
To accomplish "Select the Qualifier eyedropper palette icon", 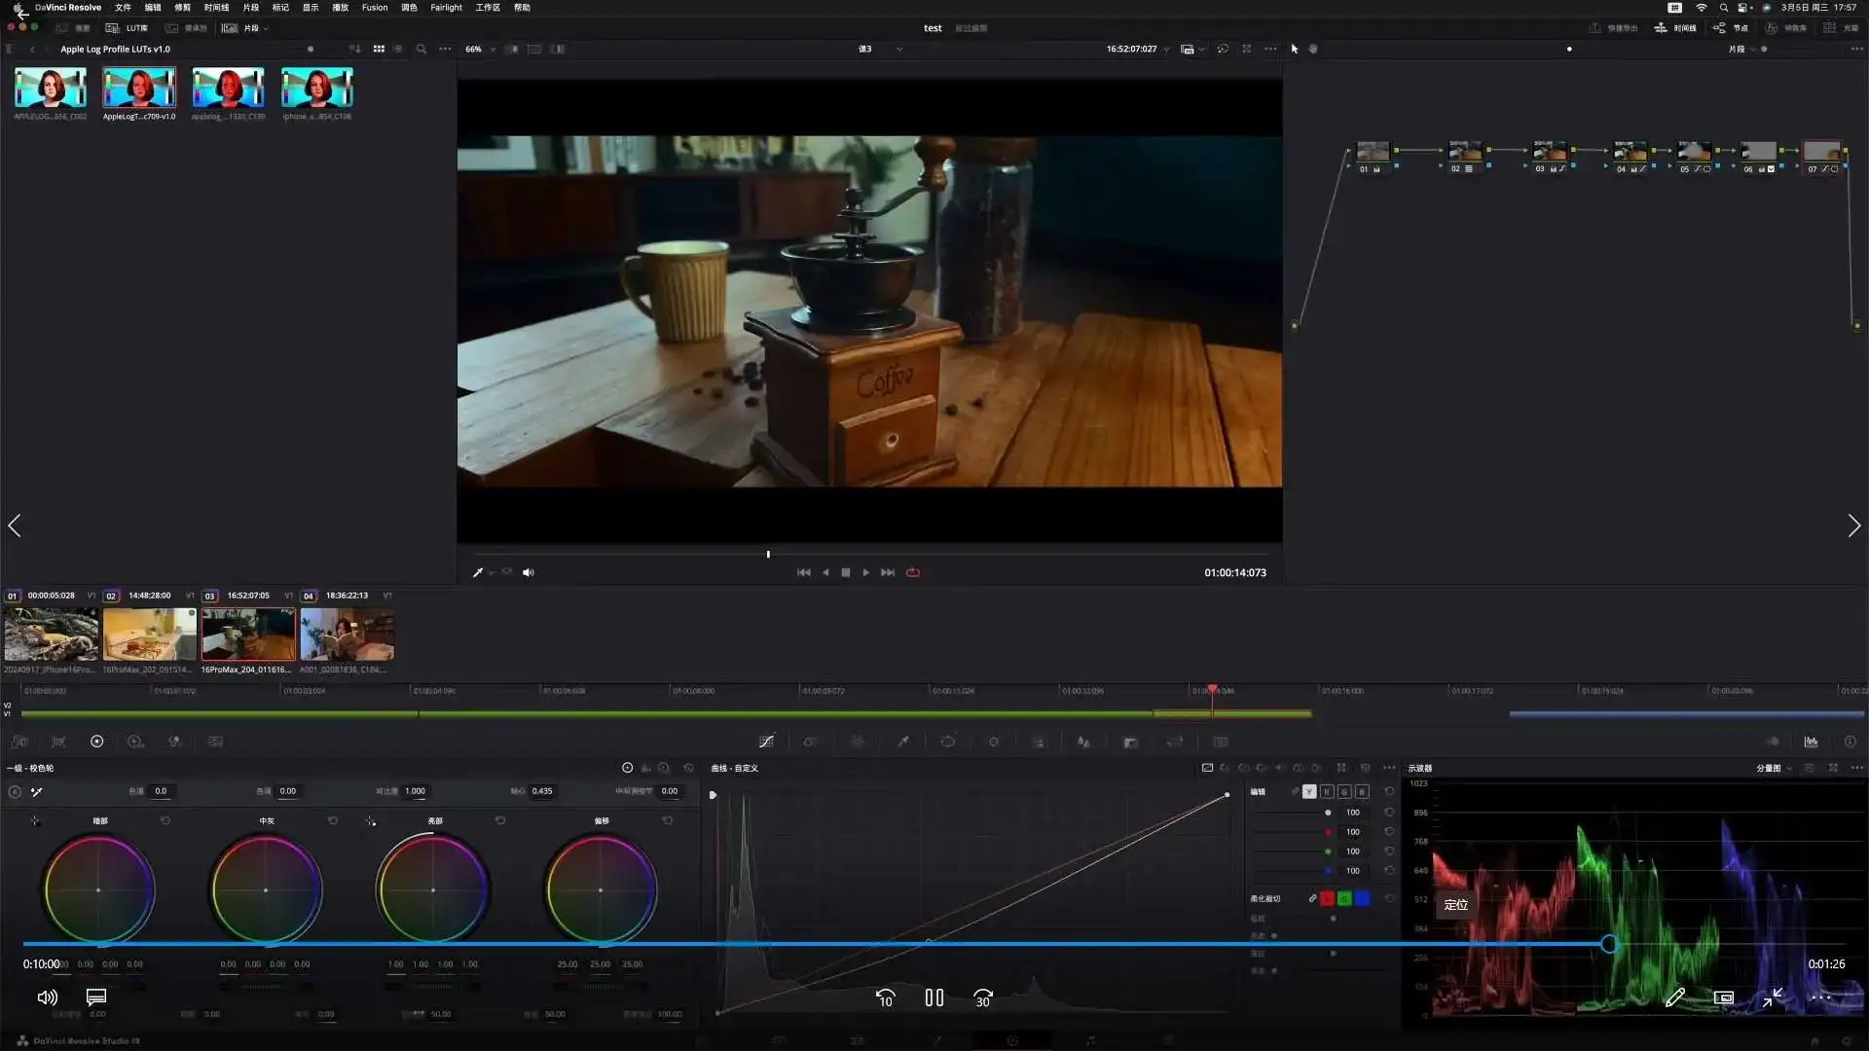I will click(x=902, y=742).
